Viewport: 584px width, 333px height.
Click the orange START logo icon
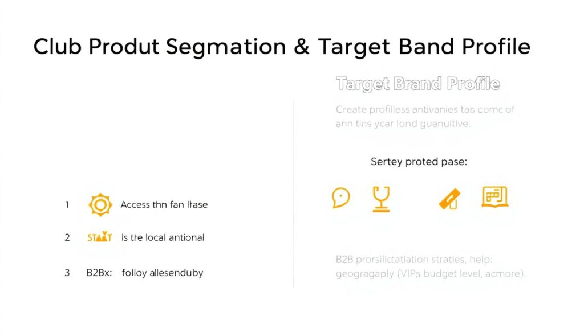point(100,237)
